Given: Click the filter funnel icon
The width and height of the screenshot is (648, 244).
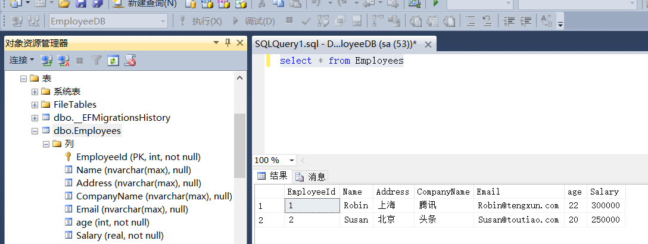Looking at the screenshot, I should (96, 61).
